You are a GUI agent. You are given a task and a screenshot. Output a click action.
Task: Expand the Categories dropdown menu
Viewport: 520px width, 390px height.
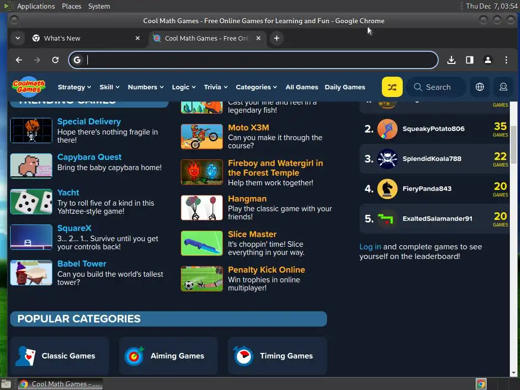(256, 87)
